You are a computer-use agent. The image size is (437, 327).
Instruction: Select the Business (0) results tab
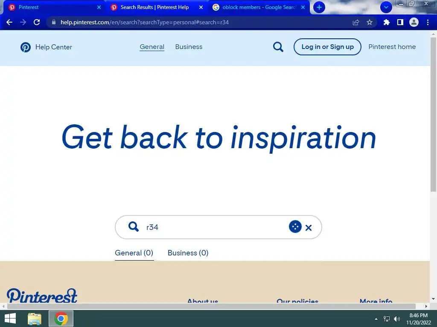pyautogui.click(x=188, y=253)
